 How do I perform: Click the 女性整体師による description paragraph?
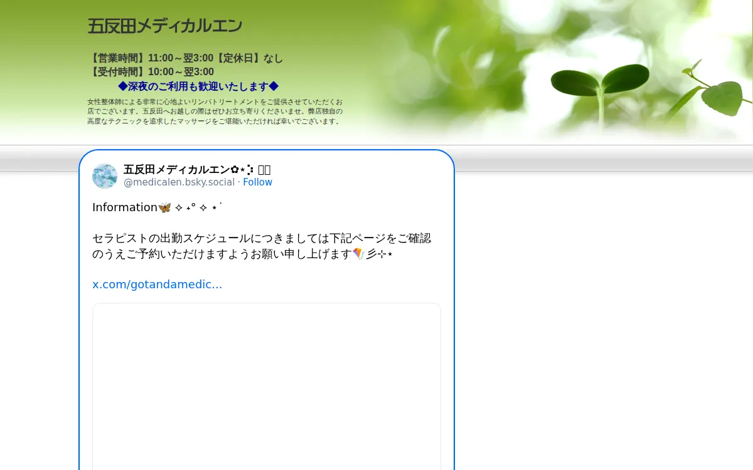pyautogui.click(x=215, y=112)
